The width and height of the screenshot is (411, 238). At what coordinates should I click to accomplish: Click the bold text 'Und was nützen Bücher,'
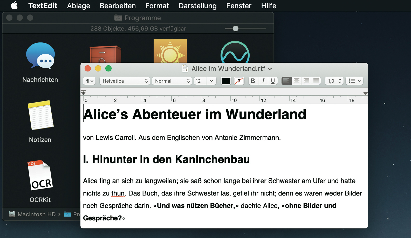(196, 206)
